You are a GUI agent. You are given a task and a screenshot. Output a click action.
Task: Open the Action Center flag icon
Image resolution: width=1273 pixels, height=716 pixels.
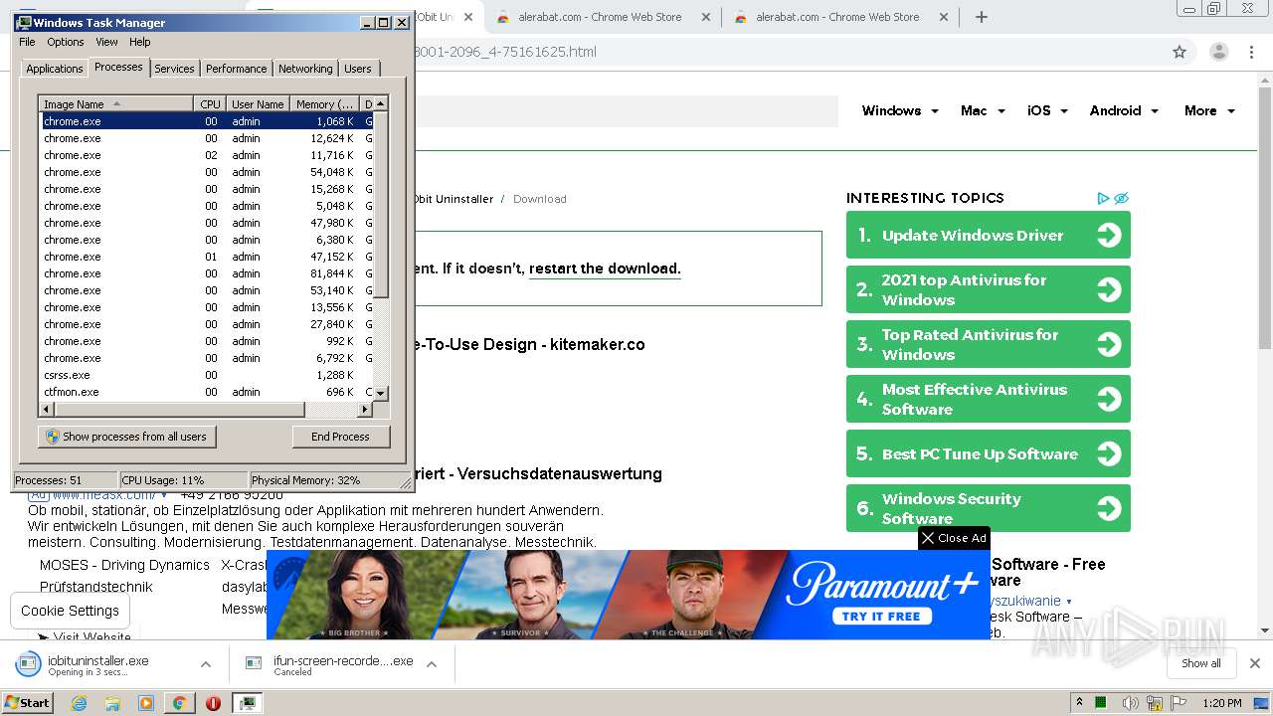tap(1179, 703)
